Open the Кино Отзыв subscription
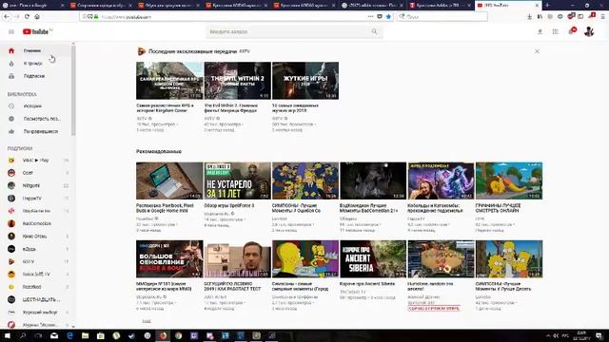The width and height of the screenshot is (609, 342). [37, 237]
